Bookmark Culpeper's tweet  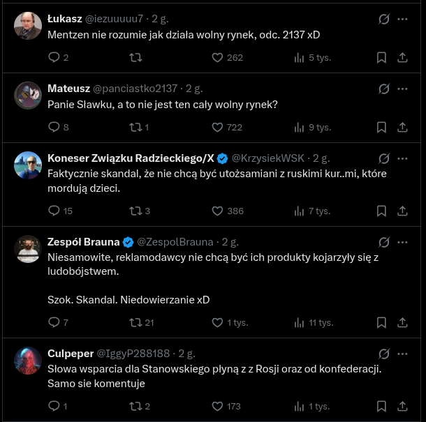pos(381,406)
